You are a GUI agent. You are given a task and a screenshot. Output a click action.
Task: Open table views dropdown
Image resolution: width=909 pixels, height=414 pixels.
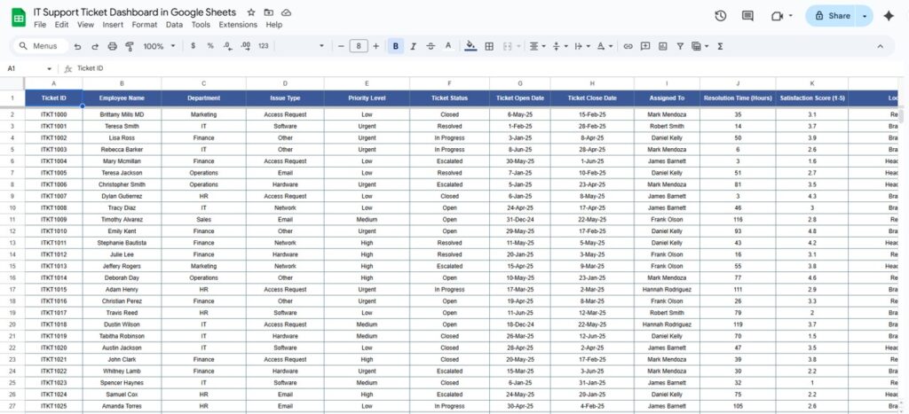(x=700, y=46)
